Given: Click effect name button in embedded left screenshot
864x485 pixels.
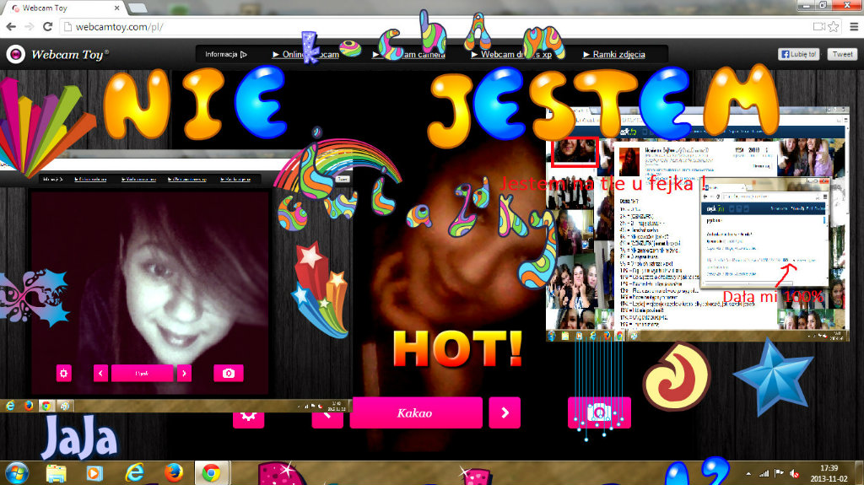Looking at the screenshot, I should pyautogui.click(x=142, y=373).
